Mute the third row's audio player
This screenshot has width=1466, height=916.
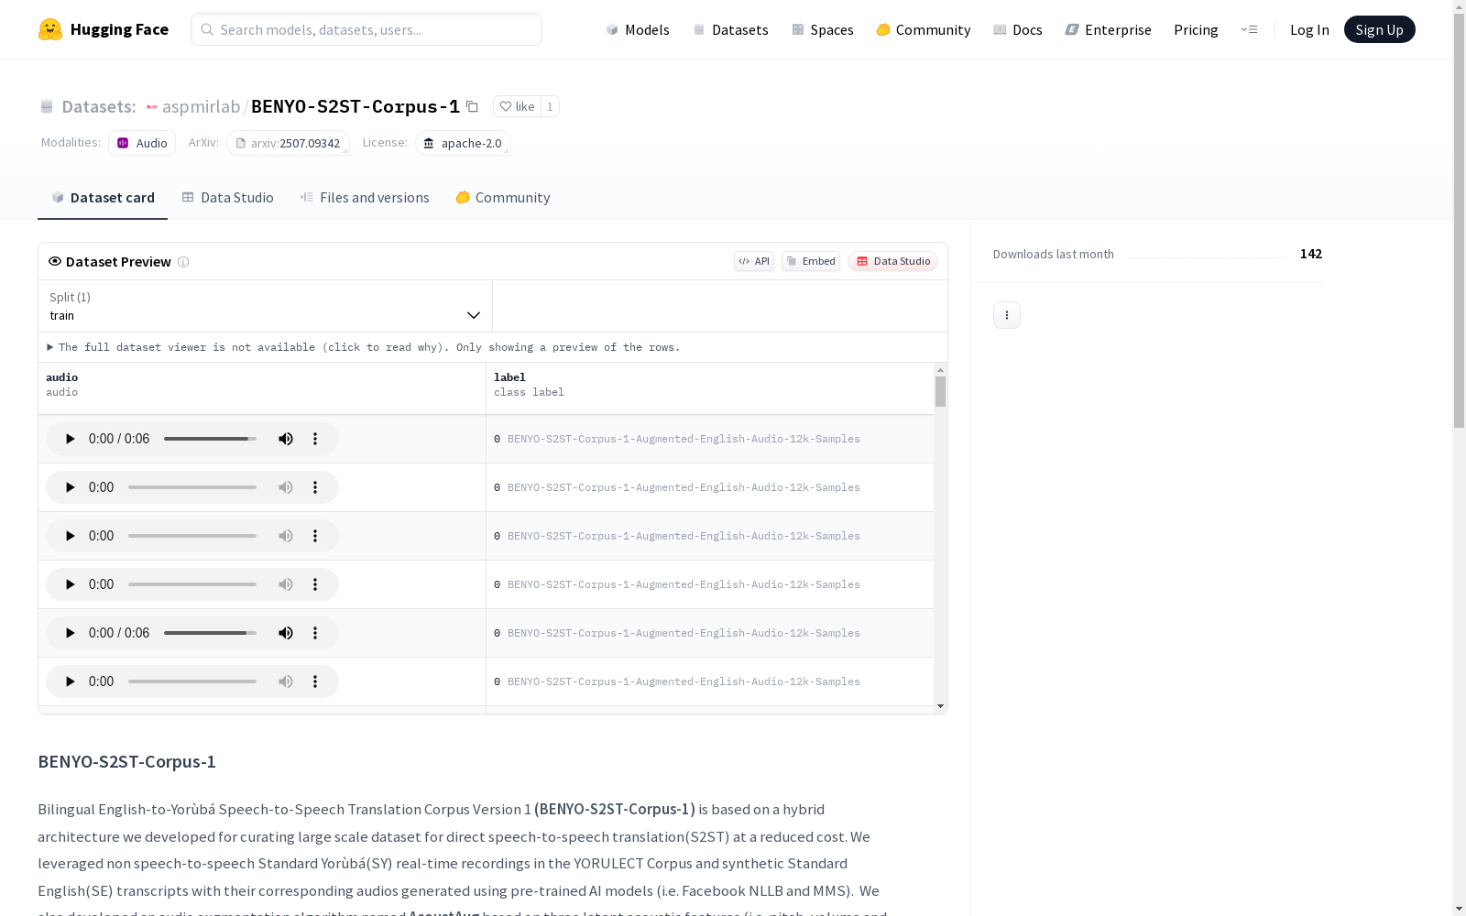tap(286, 536)
